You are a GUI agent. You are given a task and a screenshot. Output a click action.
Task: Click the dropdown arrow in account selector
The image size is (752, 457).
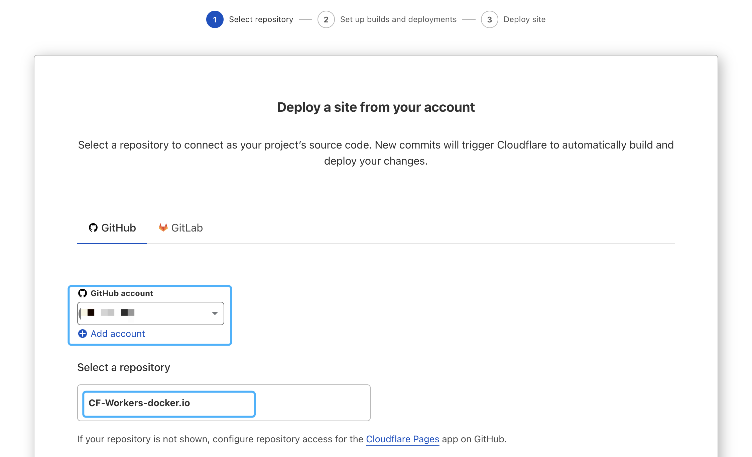(x=215, y=313)
